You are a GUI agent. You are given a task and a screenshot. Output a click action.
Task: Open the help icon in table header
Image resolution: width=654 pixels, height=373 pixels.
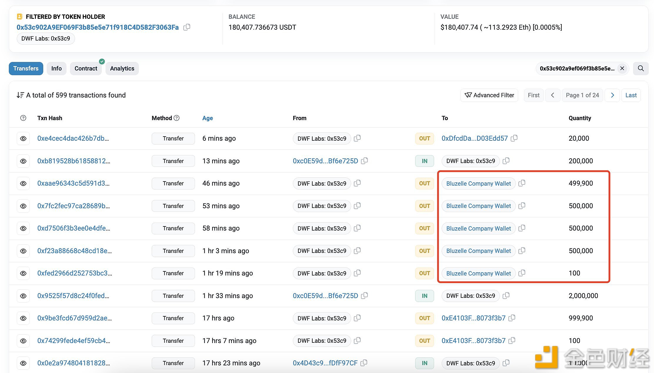(23, 118)
